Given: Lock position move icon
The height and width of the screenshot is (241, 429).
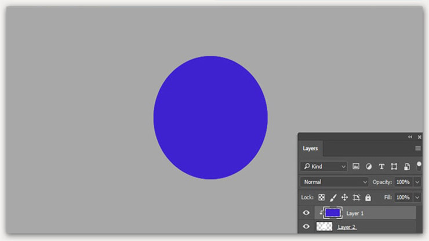Looking at the screenshot, I should coord(344,197).
